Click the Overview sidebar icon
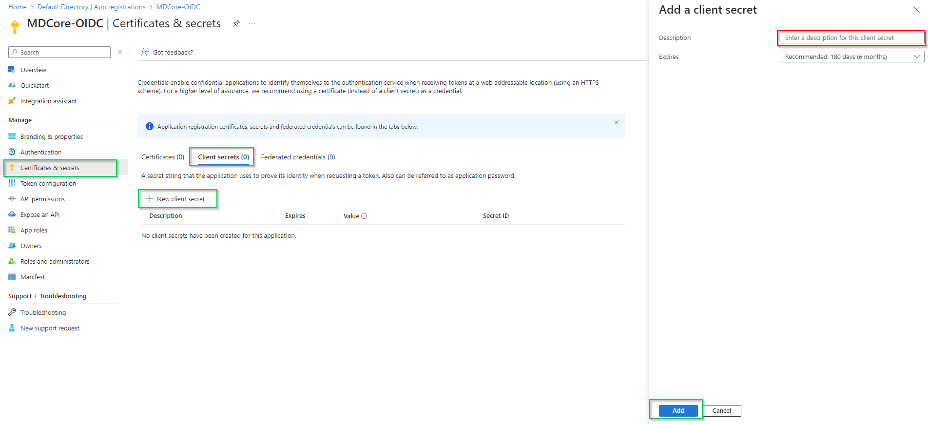Screen dimensions: 928x424 (12, 70)
